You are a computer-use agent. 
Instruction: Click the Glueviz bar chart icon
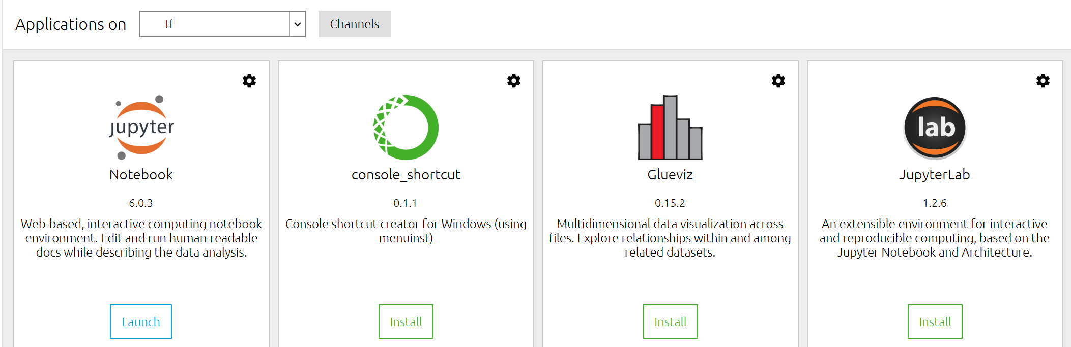[x=670, y=128]
